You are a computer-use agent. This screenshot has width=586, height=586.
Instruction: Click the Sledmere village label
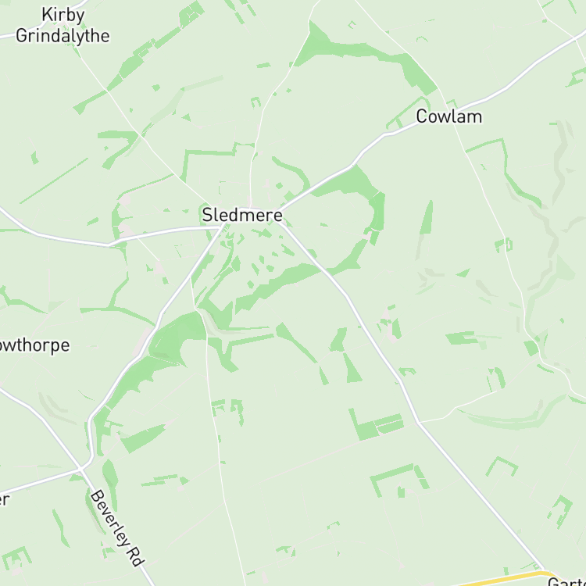tap(242, 215)
